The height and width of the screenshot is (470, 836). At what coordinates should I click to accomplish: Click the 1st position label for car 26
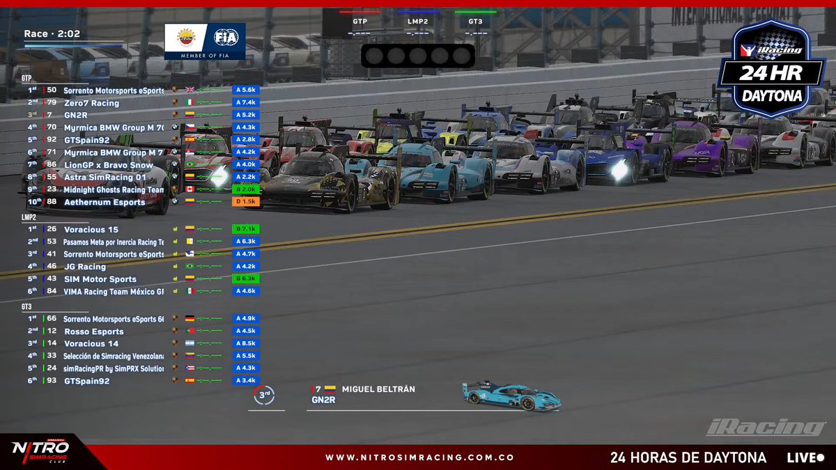32,229
